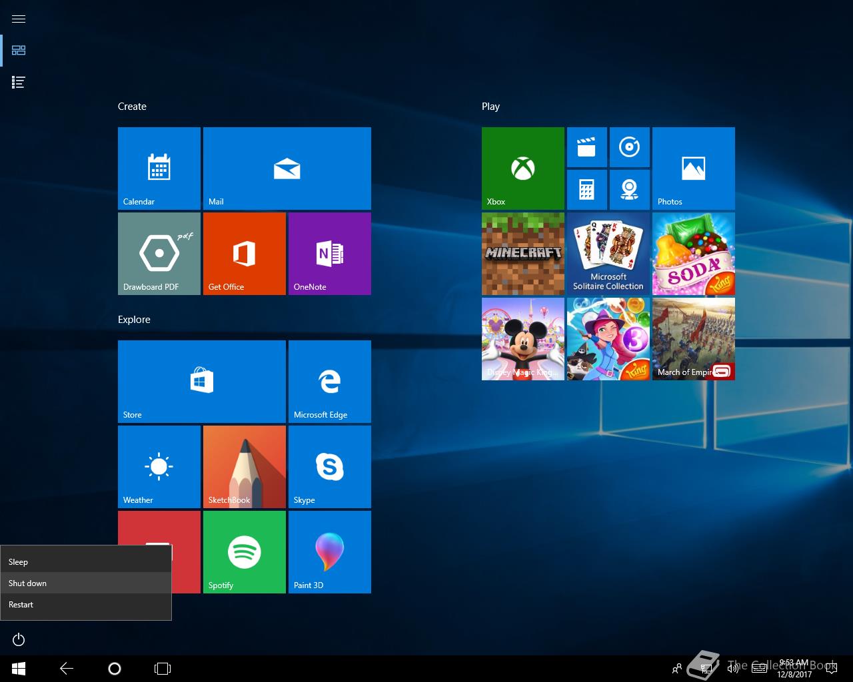Launch Drawboard PDF tile
The image size is (853, 682).
(159, 254)
